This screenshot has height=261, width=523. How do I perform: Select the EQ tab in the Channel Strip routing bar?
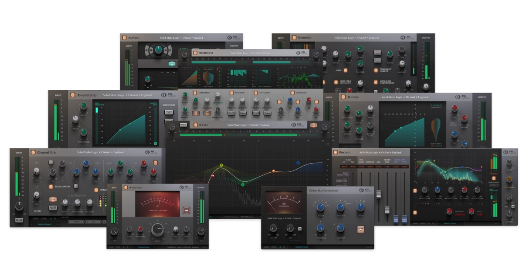[x=95, y=222]
